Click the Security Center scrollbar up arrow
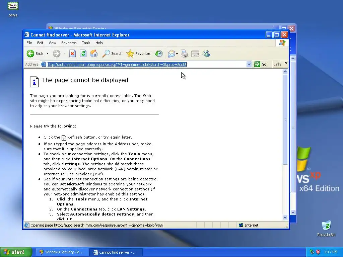Screen dimensions: 343x257 (x=293, y=58)
